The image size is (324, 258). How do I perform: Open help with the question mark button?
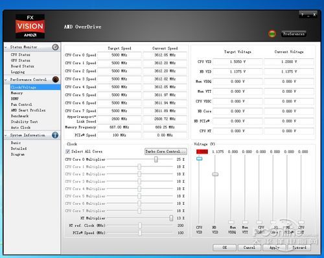point(303,15)
